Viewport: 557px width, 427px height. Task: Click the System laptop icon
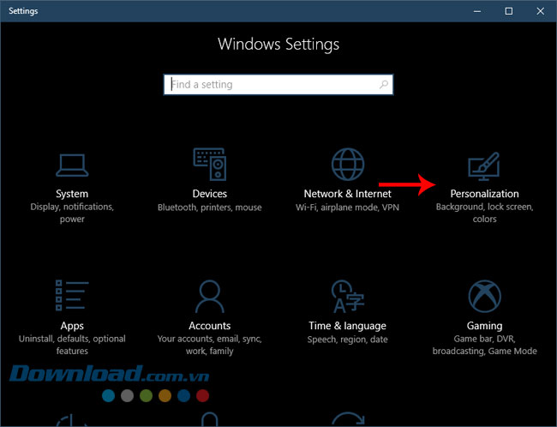coord(72,163)
